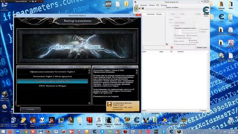Click the Windows Start button on the taskbar
The width and height of the screenshot is (238, 134).
coord(3,131)
